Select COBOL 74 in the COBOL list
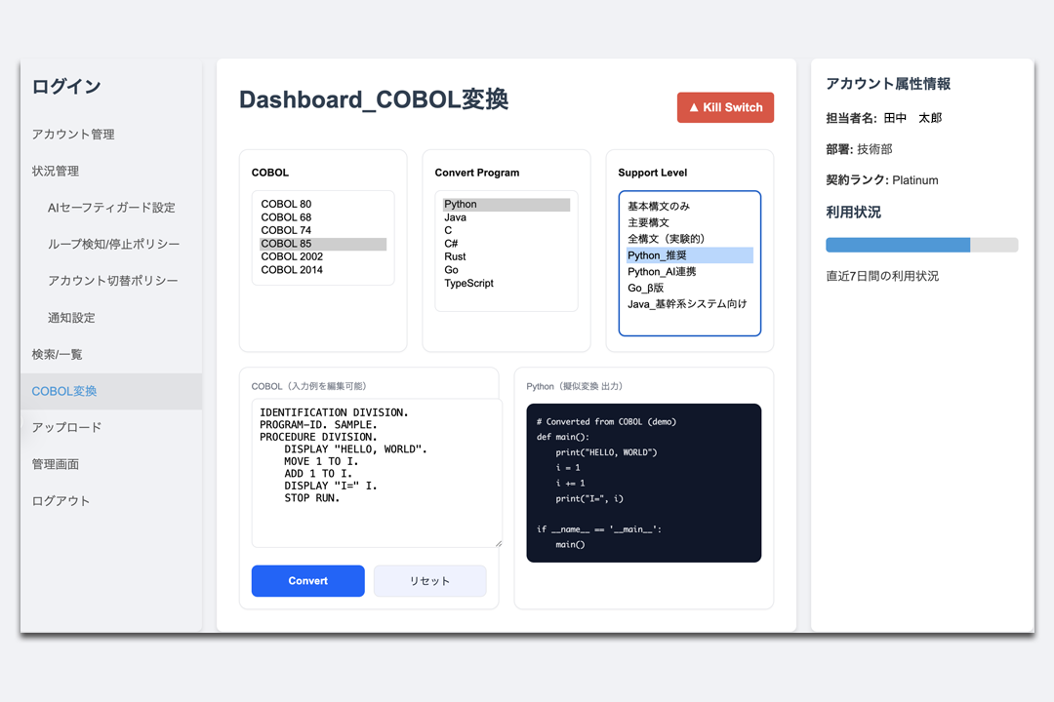Screen dimensions: 1054x702 click(323, 230)
